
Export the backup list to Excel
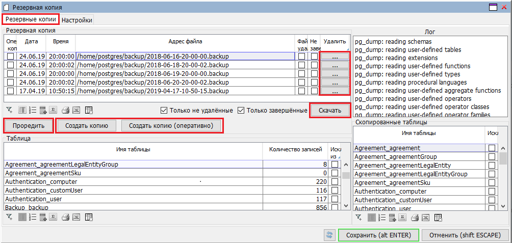tap(76, 110)
